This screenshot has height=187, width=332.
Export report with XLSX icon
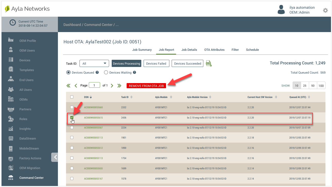point(209,64)
